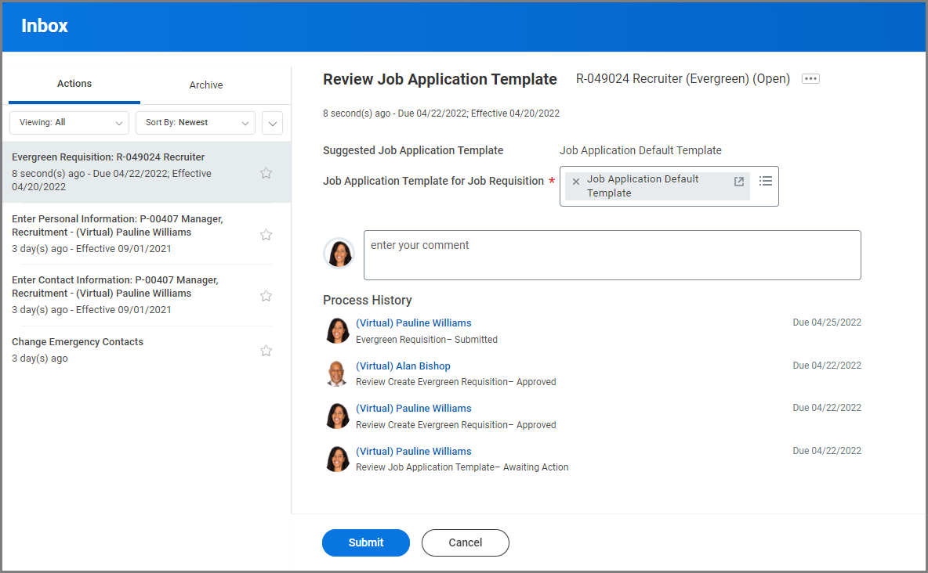This screenshot has width=928, height=573.
Task: Star the Evergreen Requisition inbox item
Action: tap(266, 173)
